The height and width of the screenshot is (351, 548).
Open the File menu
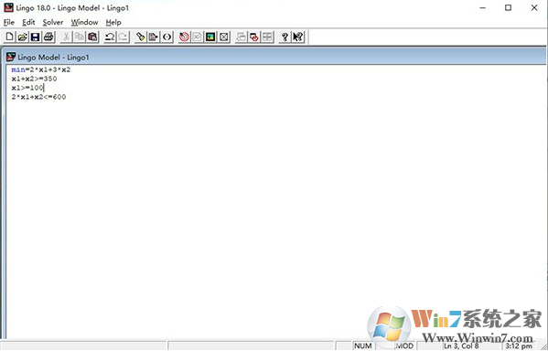click(9, 22)
